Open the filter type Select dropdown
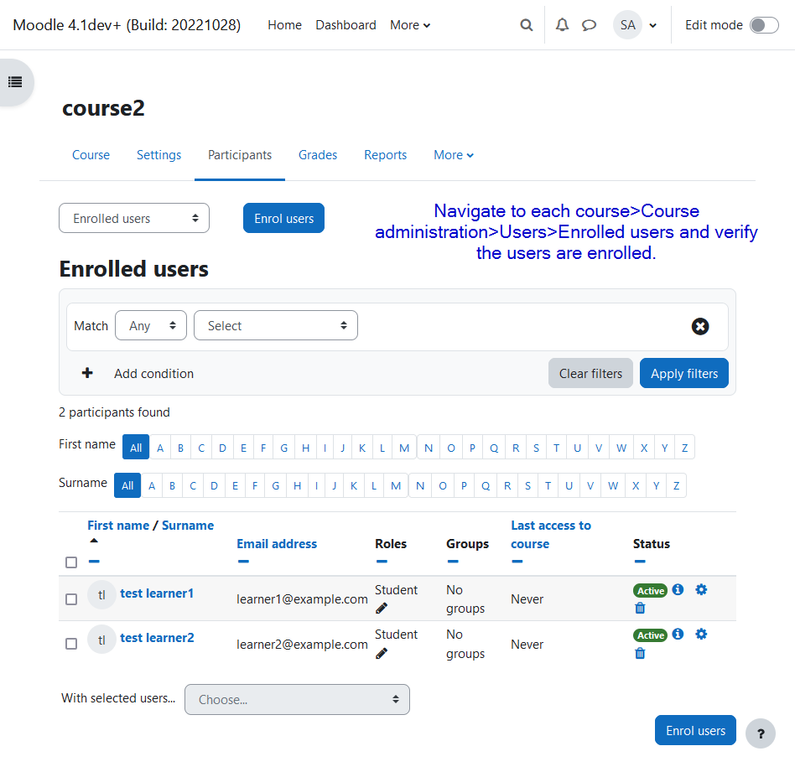 click(276, 325)
